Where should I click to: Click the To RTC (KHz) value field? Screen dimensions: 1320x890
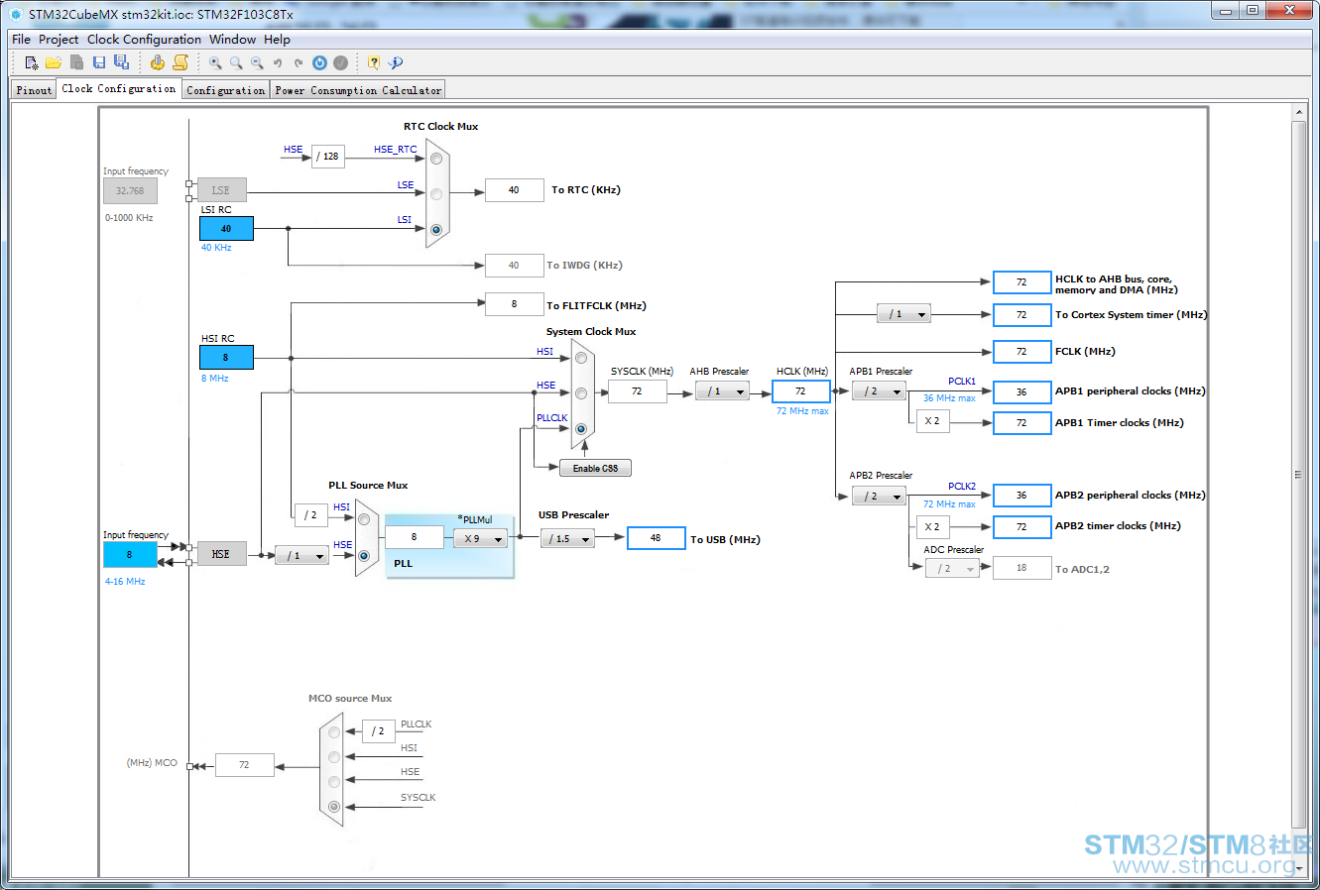pyautogui.click(x=514, y=189)
